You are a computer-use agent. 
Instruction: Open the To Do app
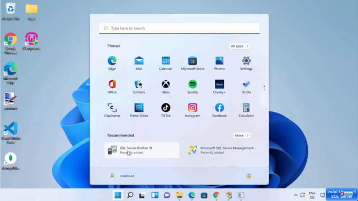(x=246, y=87)
